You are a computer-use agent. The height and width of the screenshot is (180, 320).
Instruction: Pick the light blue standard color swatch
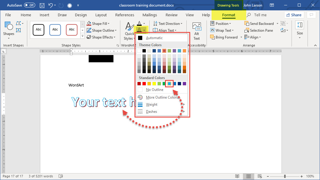point(169,84)
